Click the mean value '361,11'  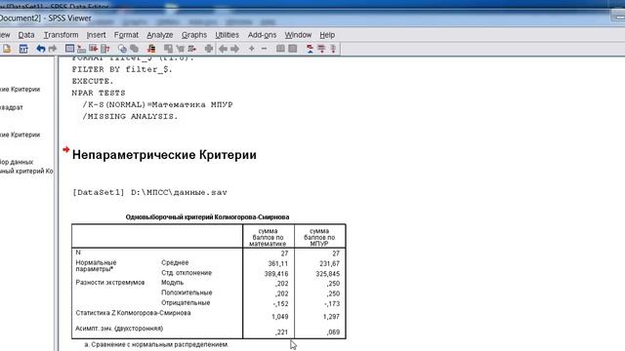tap(277, 263)
